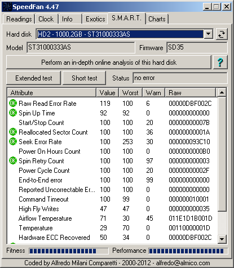Select the Power Cycle Count row

coord(112,171)
